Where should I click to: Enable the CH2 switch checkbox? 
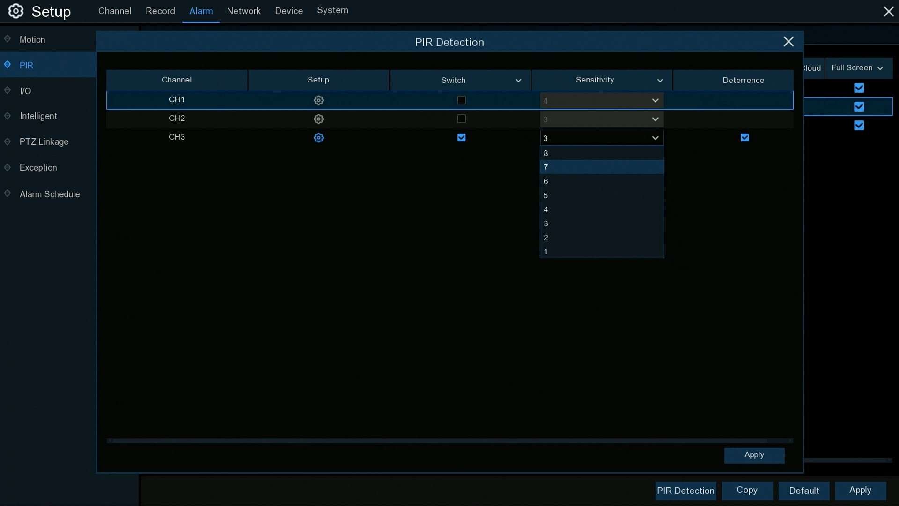tap(461, 119)
